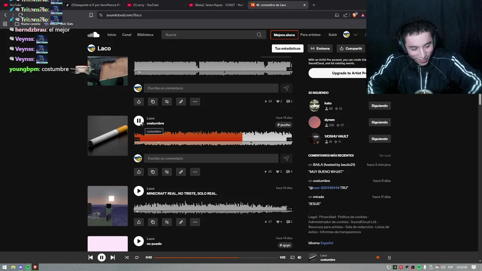Open the cigarette artwork thumbnail

click(x=108, y=135)
